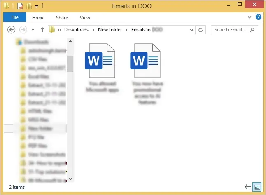This screenshot has height=195, width=266.
Task: Expand the breadcrumb overflow chevrons
Action: (x=59, y=30)
